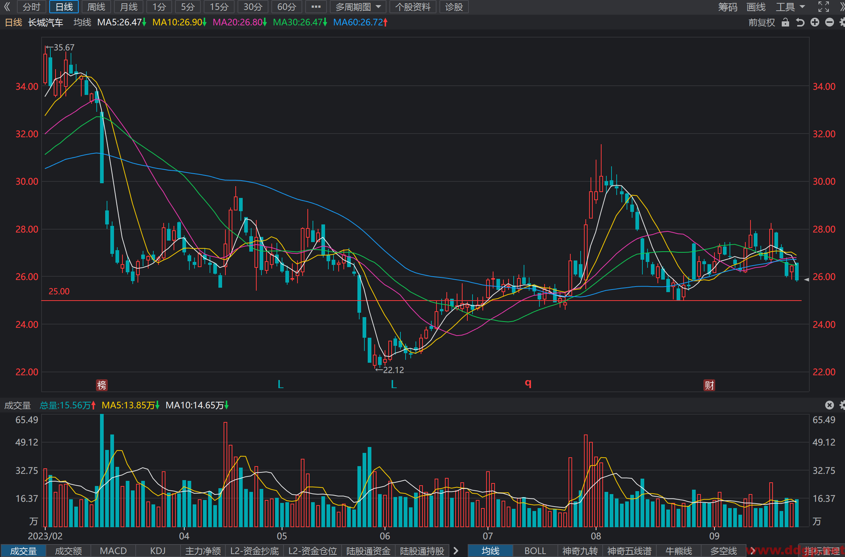Click the 诊股 diagnosis button
Image resolution: width=845 pixels, height=557 pixels.
coord(454,7)
